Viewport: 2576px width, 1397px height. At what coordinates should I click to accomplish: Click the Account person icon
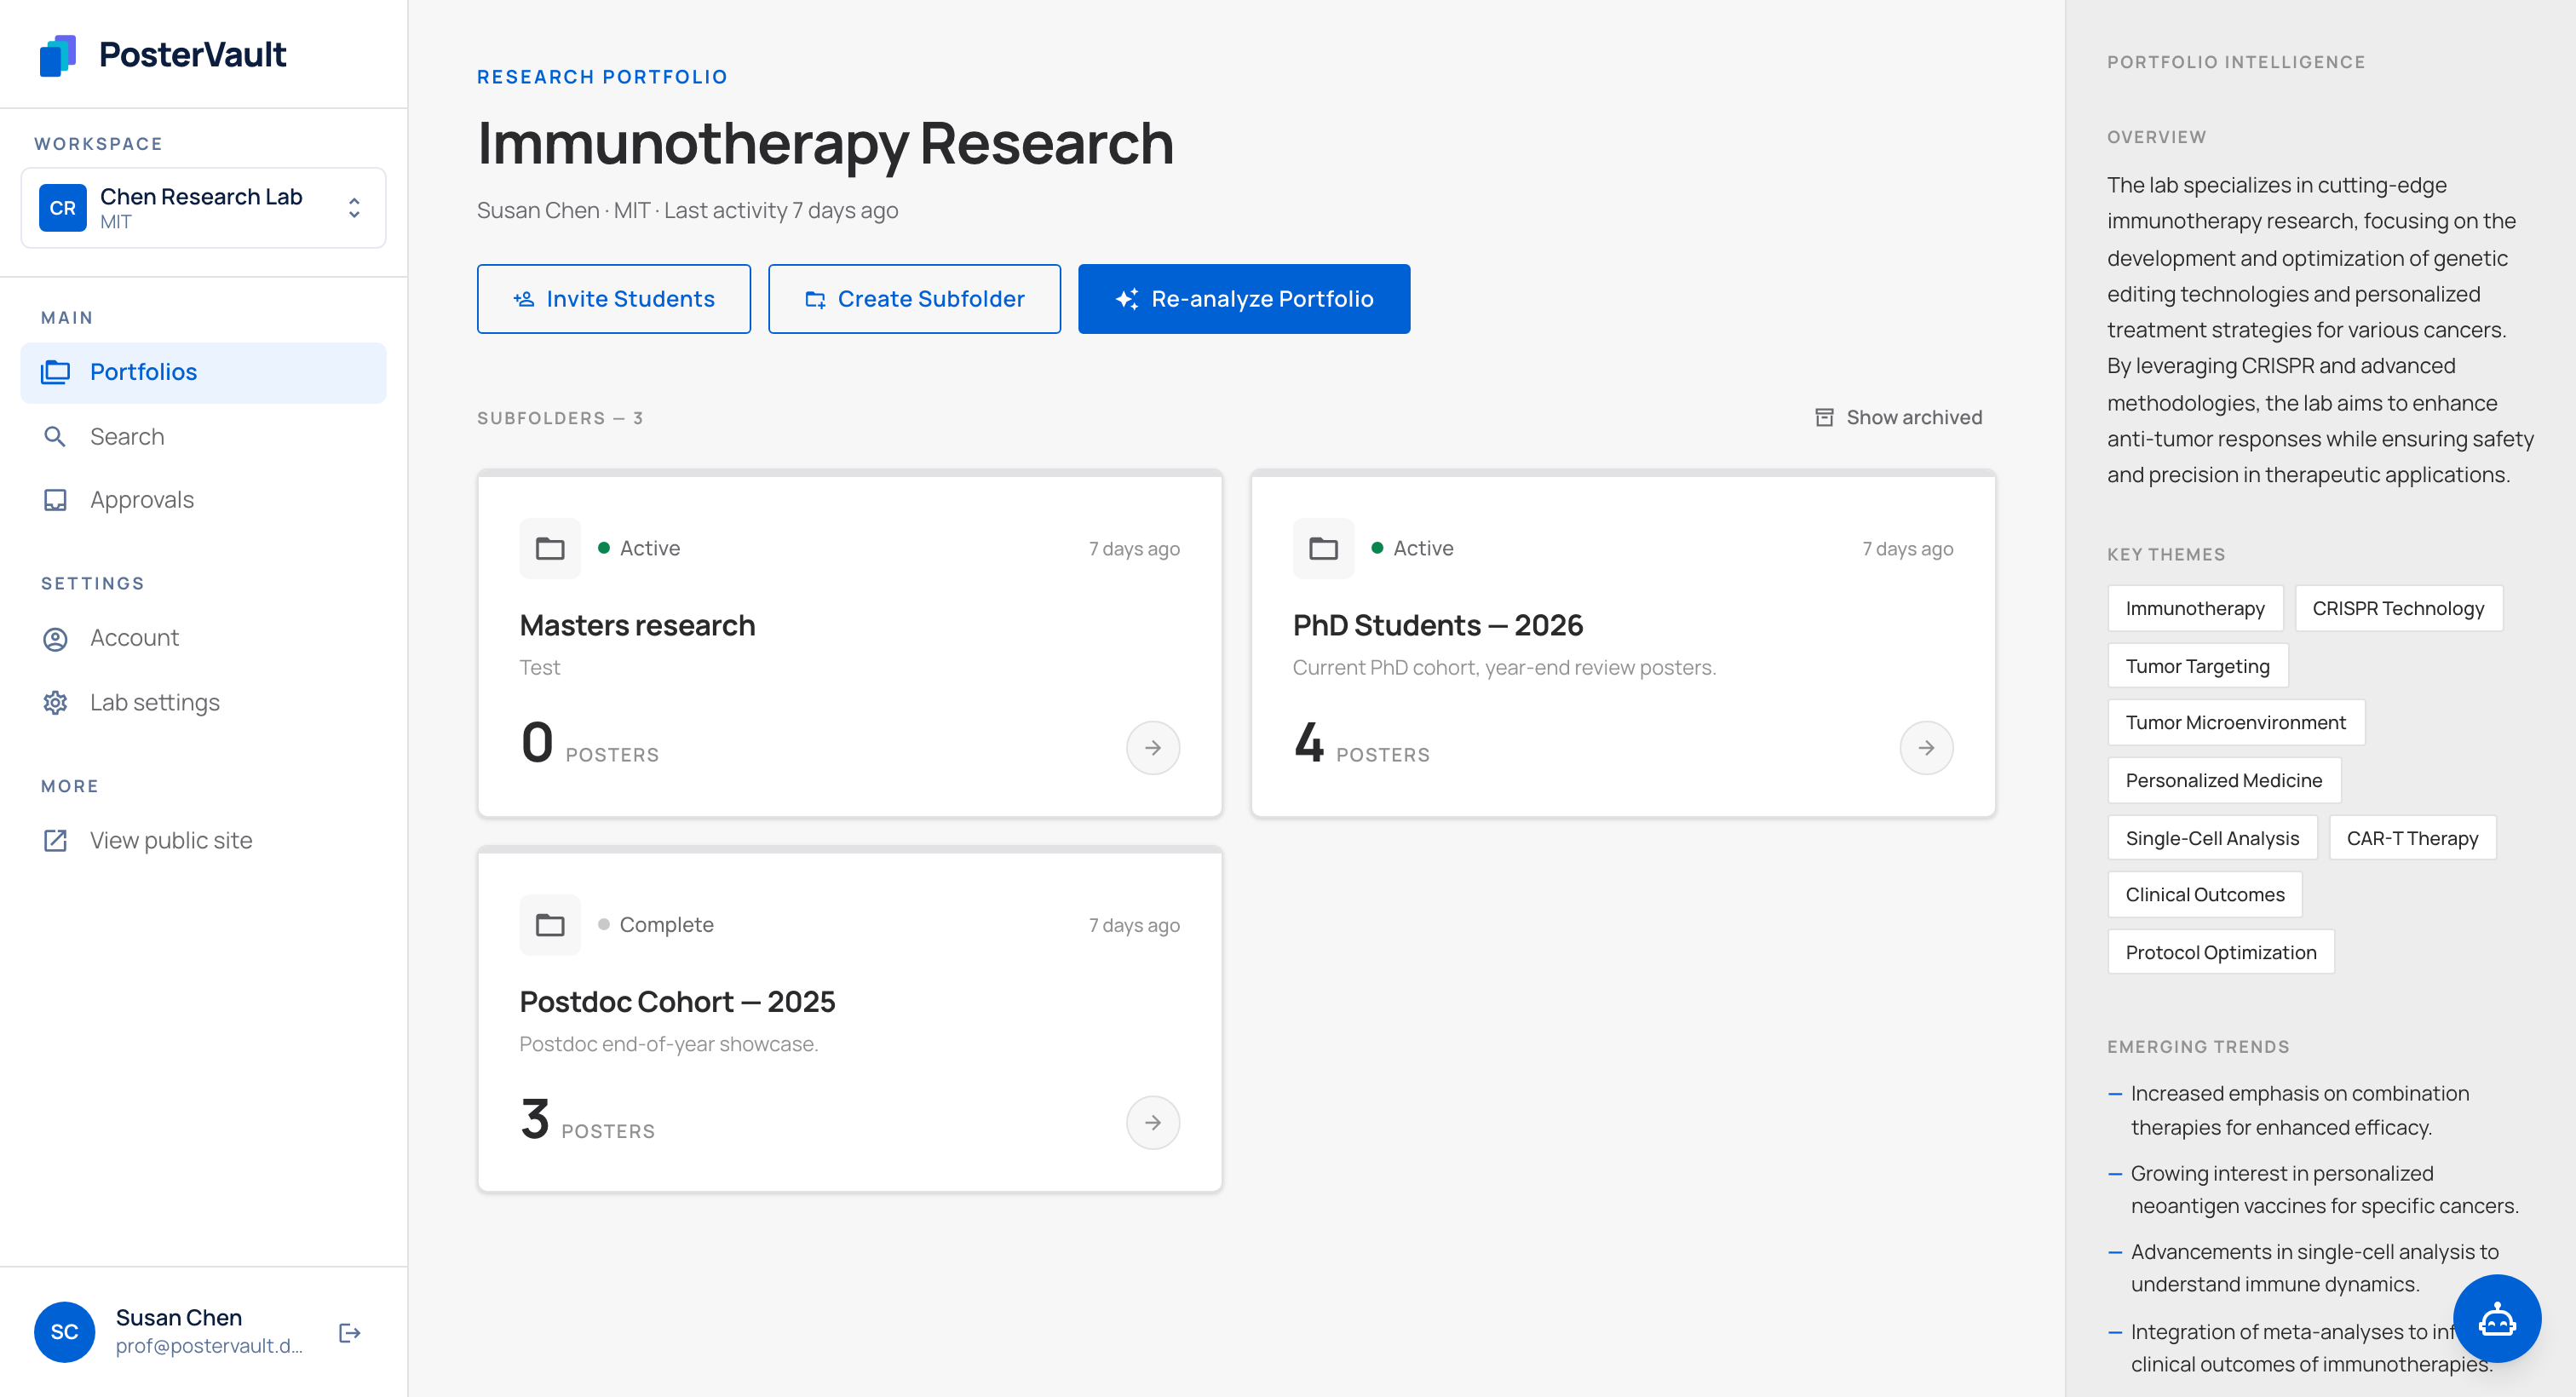(x=55, y=639)
